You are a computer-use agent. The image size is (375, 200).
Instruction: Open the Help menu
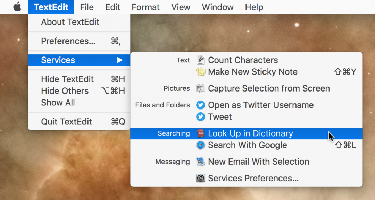point(254,7)
